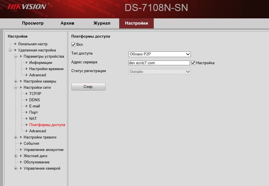
Task: Click the arrow icon beside NAT
Action: [27, 118]
